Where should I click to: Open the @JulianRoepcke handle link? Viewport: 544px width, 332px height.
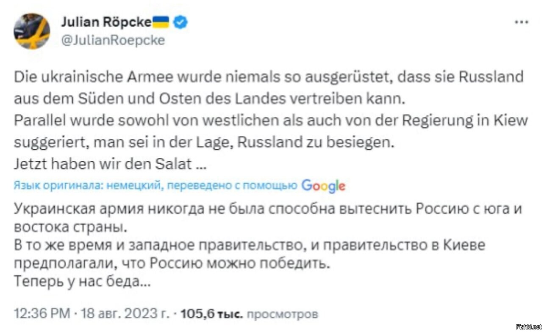click(113, 40)
